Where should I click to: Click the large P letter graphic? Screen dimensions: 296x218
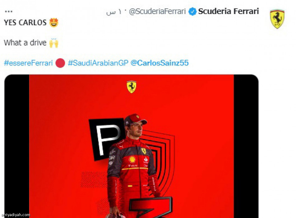pos(107,139)
